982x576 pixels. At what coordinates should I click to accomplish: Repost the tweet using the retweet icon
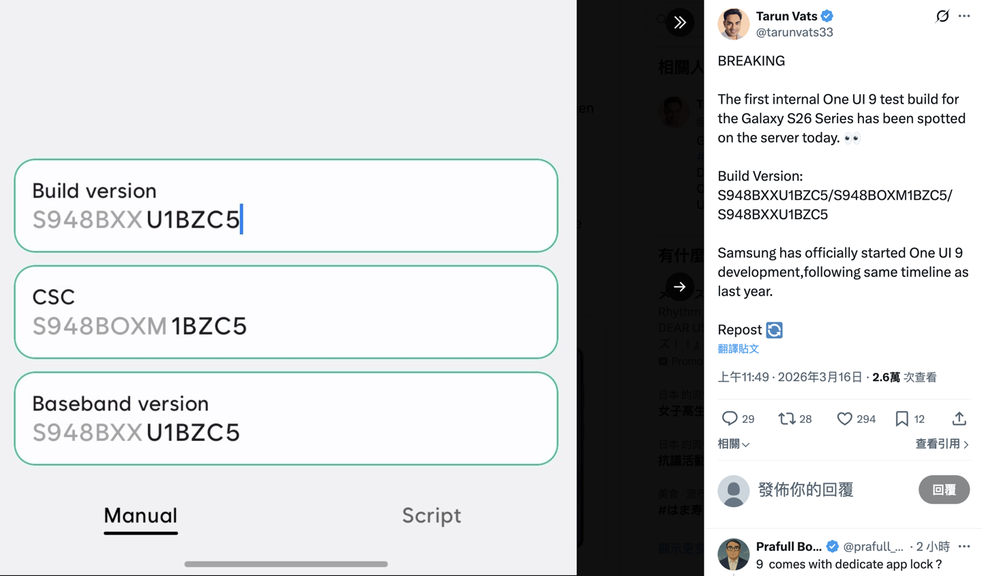(x=787, y=419)
